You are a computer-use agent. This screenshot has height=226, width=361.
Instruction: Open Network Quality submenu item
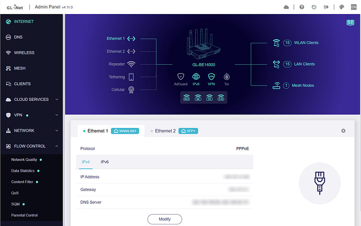24,160
